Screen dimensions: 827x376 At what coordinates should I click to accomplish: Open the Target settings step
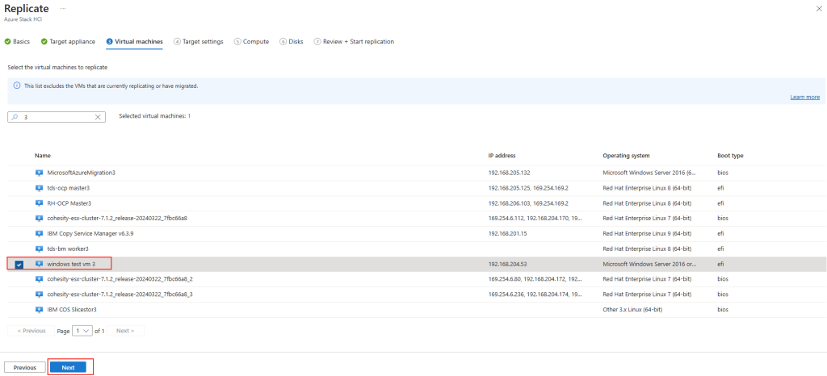click(x=199, y=42)
